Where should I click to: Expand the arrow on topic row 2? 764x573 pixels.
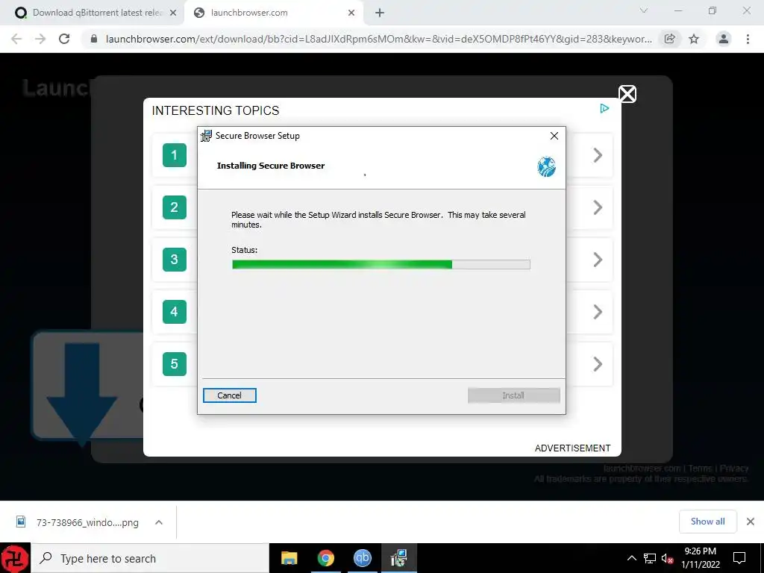(598, 207)
